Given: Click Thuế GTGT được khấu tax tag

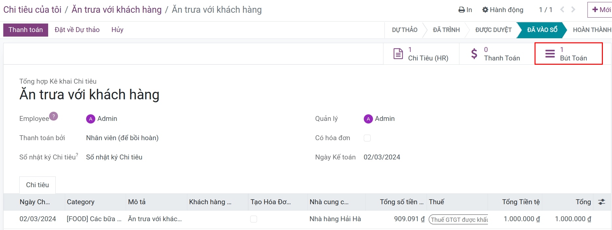Looking at the screenshot, I should point(458,220).
